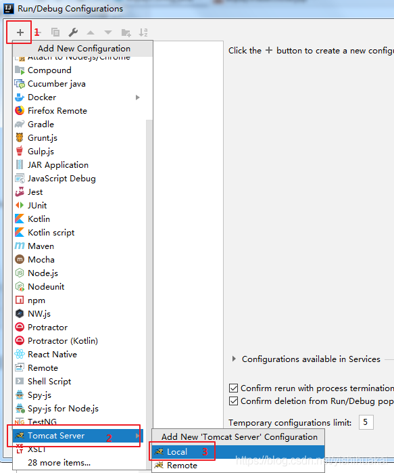
Task: Click the Move Up arrow icon
Action: click(91, 32)
